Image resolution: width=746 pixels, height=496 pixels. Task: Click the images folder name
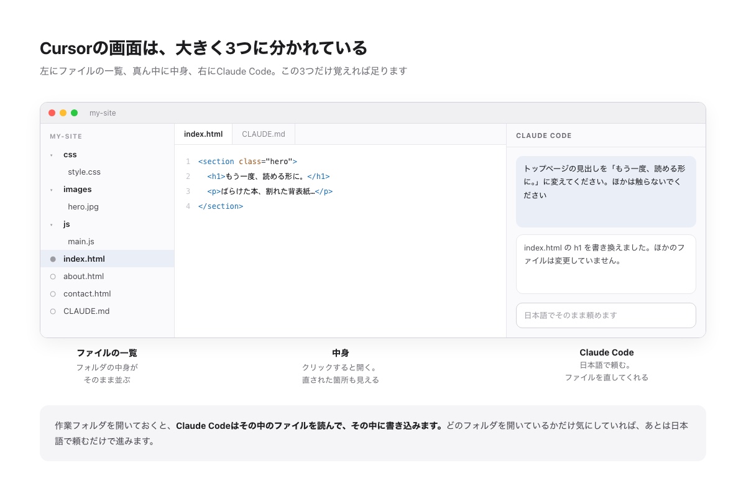tap(78, 189)
